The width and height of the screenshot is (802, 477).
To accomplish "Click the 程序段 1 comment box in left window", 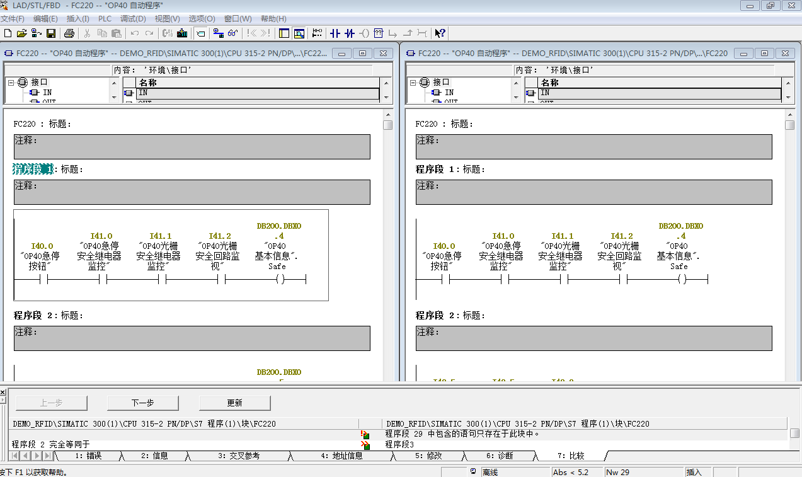I will pos(192,192).
